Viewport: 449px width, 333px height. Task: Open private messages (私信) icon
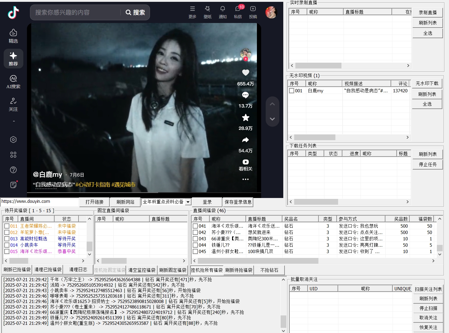238,9
